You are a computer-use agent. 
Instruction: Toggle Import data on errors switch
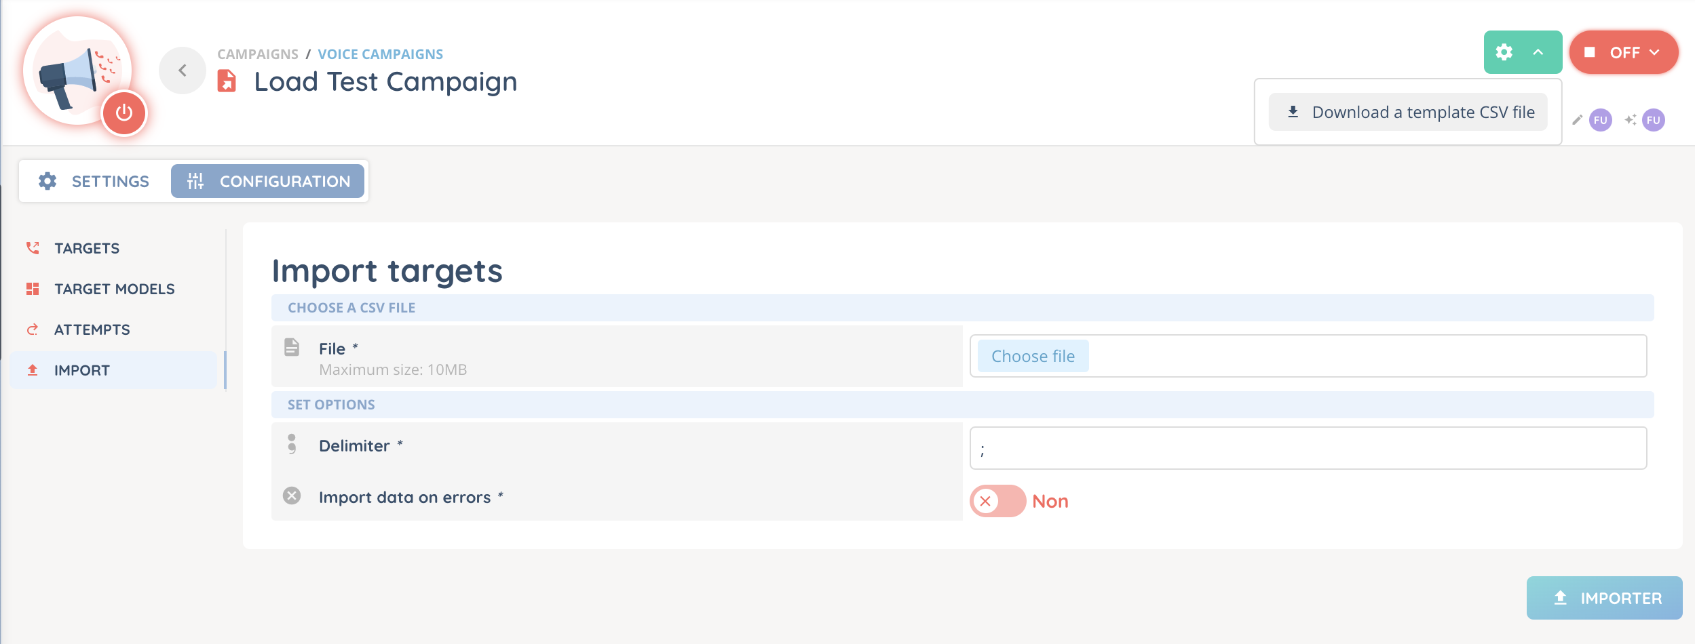pyautogui.click(x=997, y=501)
